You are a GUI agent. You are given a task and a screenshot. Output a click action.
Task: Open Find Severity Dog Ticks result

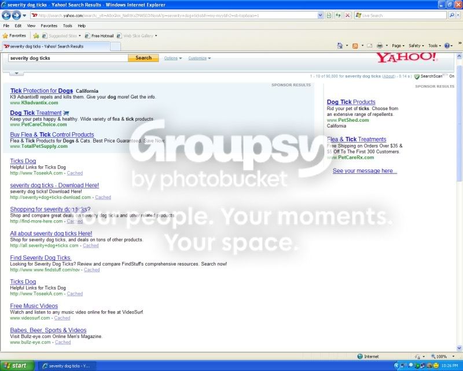coord(41,258)
